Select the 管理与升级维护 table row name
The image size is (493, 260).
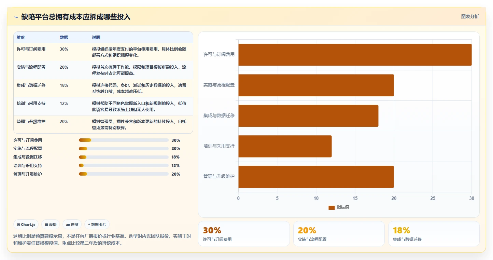31,122
